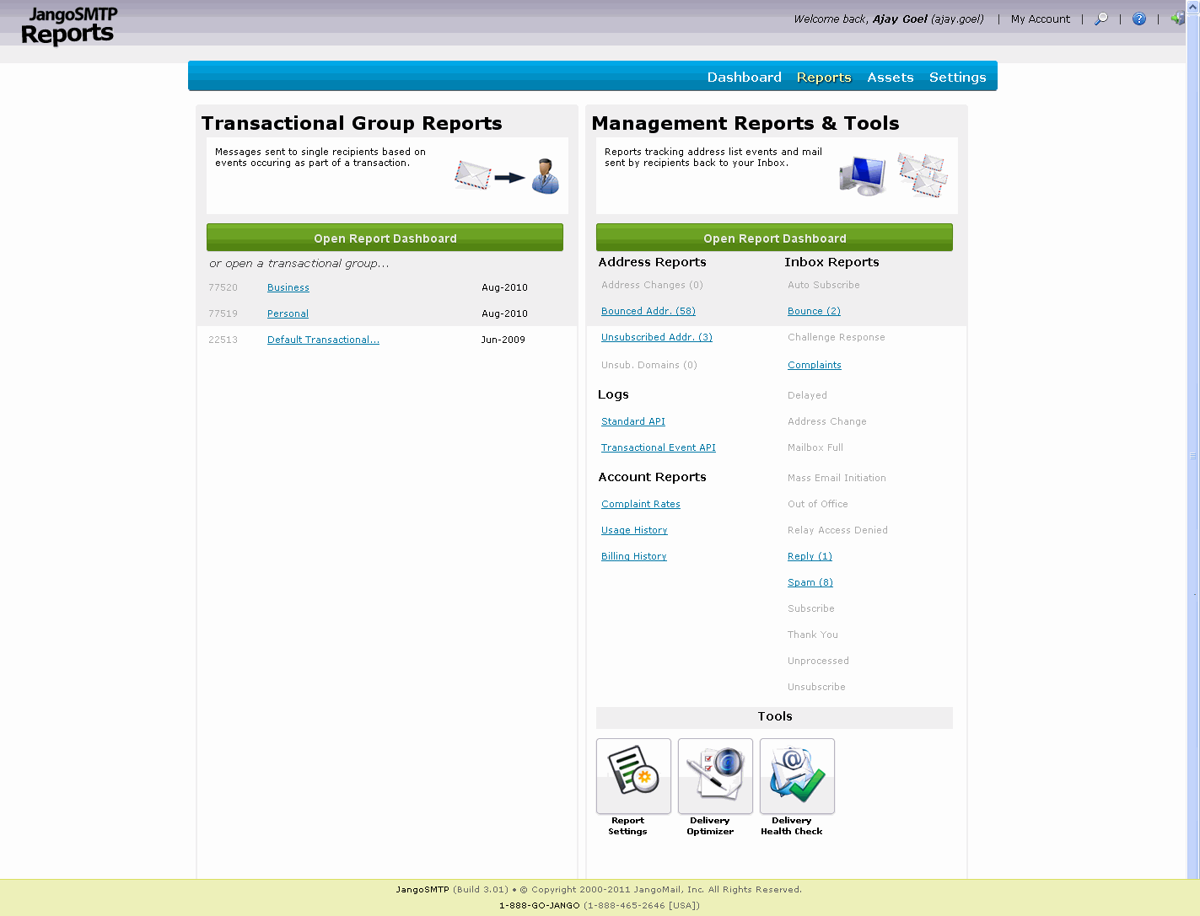Click the Unprocessed entry
1200x916 pixels.
click(x=818, y=661)
